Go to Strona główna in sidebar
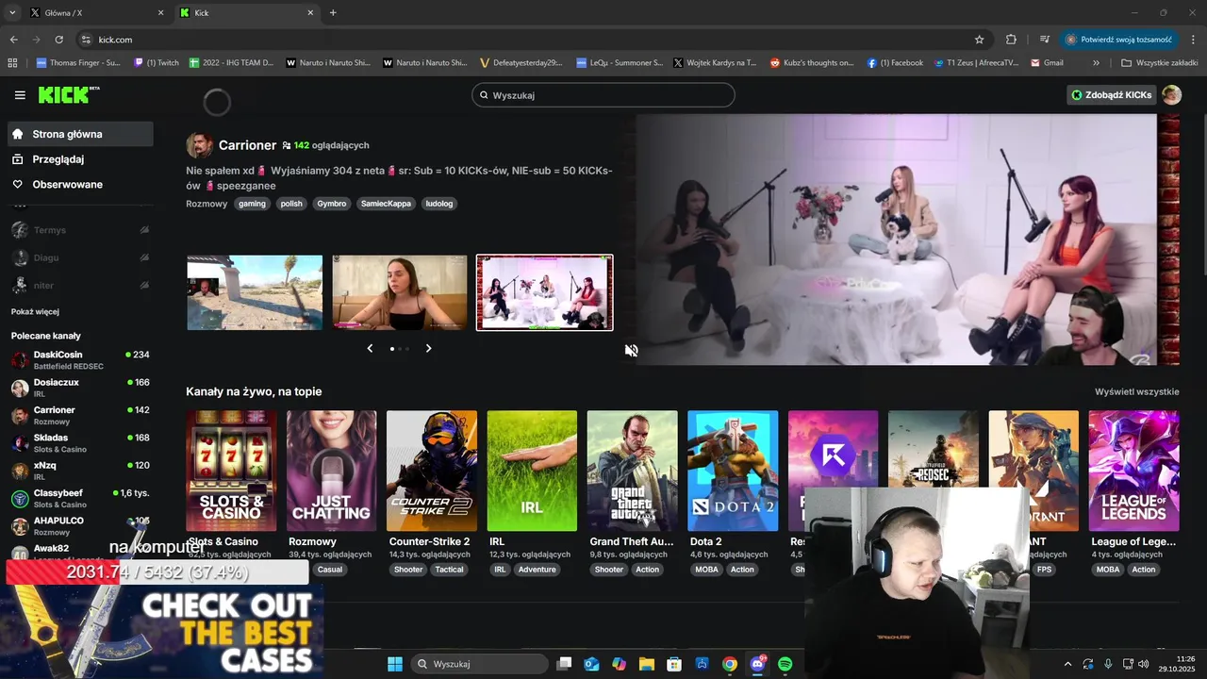Viewport: 1207px width, 679px height. [80, 134]
